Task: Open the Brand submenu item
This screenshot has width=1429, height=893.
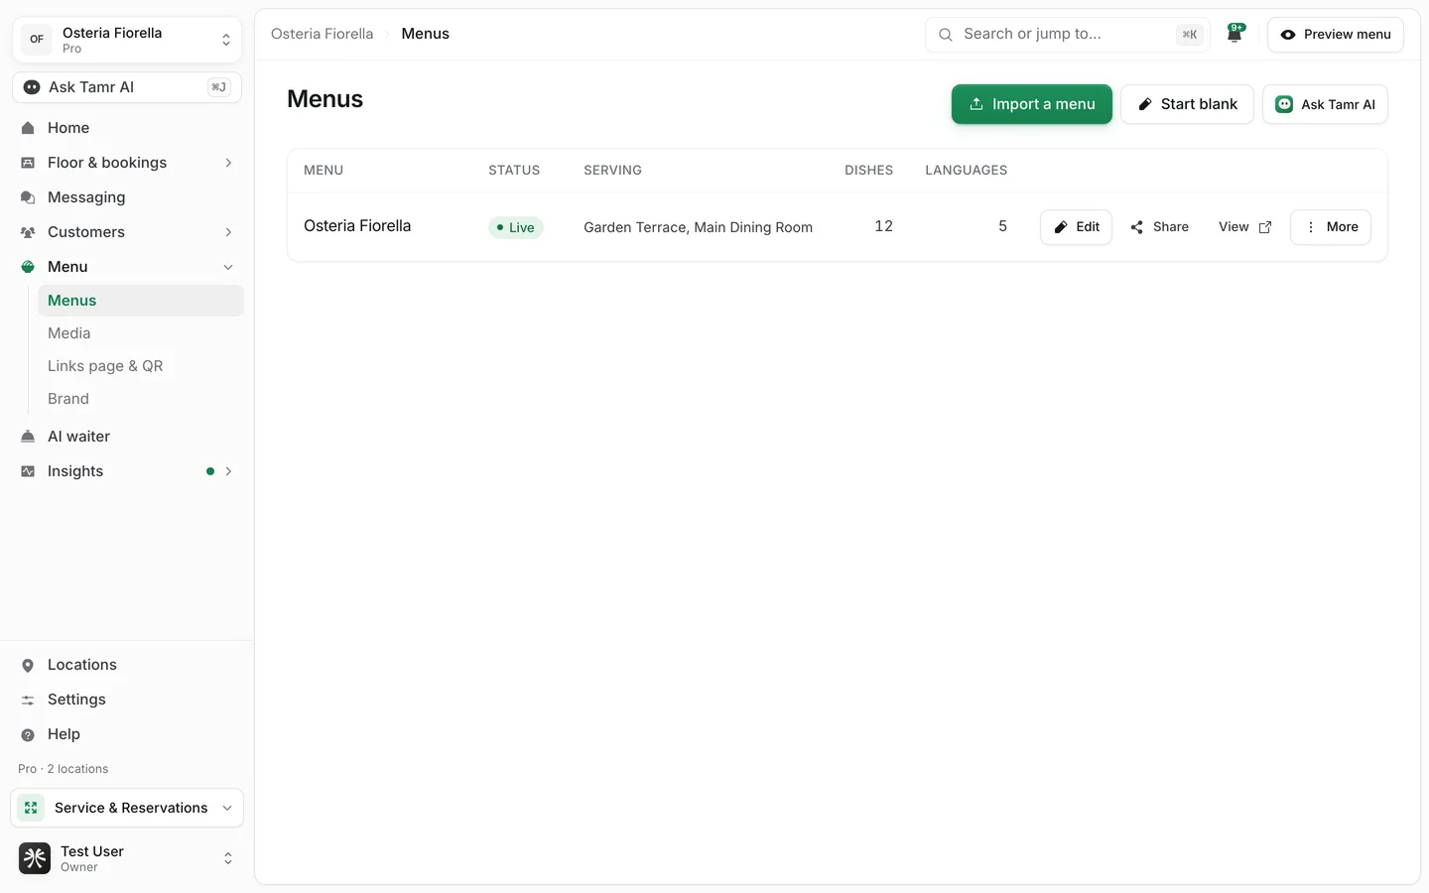Action: pyautogui.click(x=141, y=399)
